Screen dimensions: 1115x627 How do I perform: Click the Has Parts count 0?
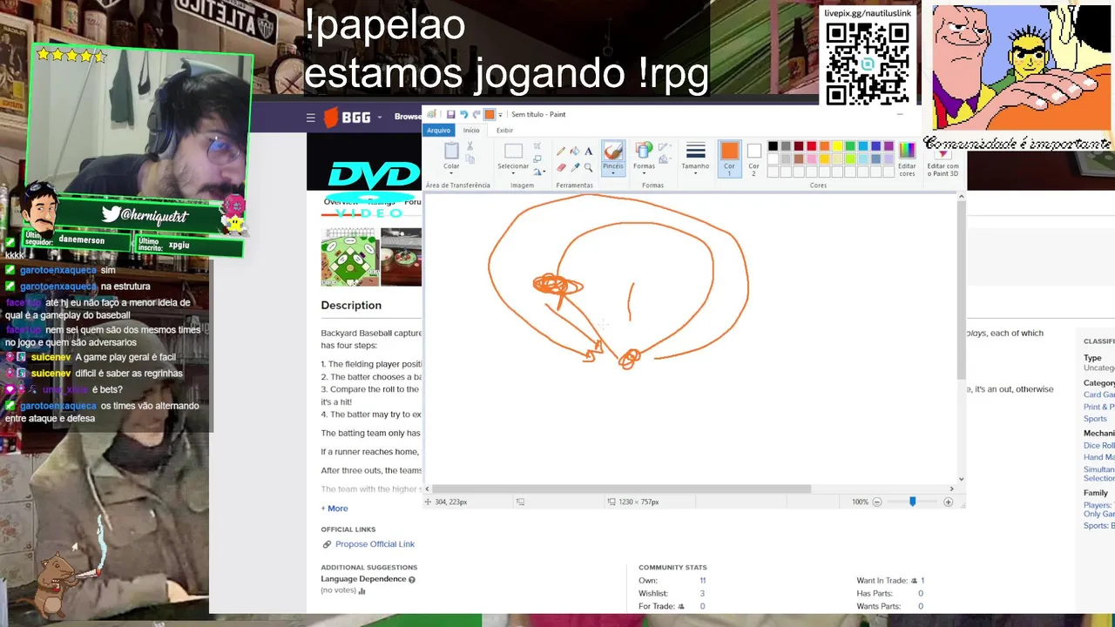[920, 594]
